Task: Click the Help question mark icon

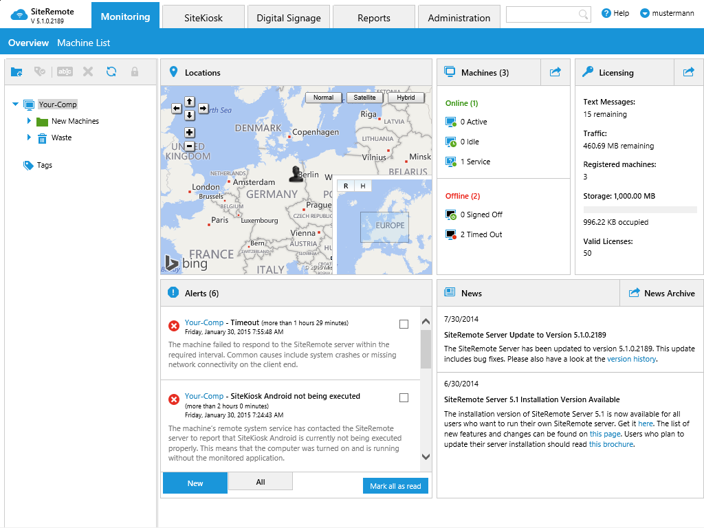Action: tap(606, 14)
